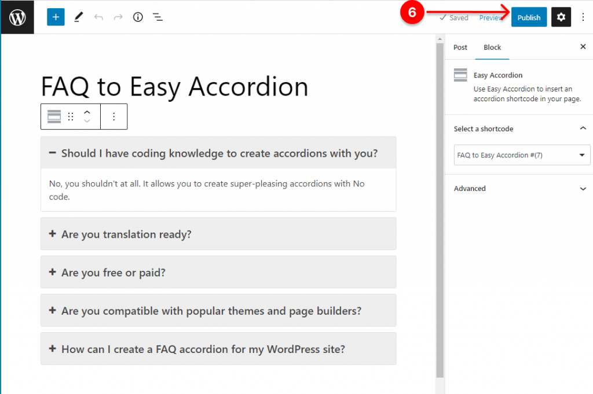Click the Easy Accordion icon in sidebar

click(460, 75)
